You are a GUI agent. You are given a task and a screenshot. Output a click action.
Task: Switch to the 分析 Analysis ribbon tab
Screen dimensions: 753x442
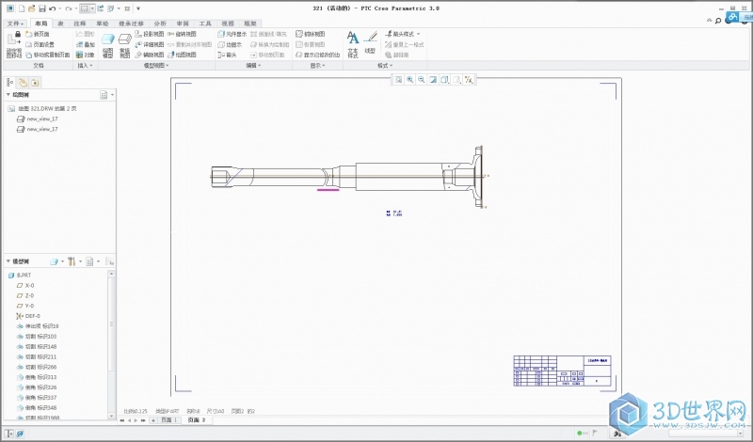click(x=160, y=23)
